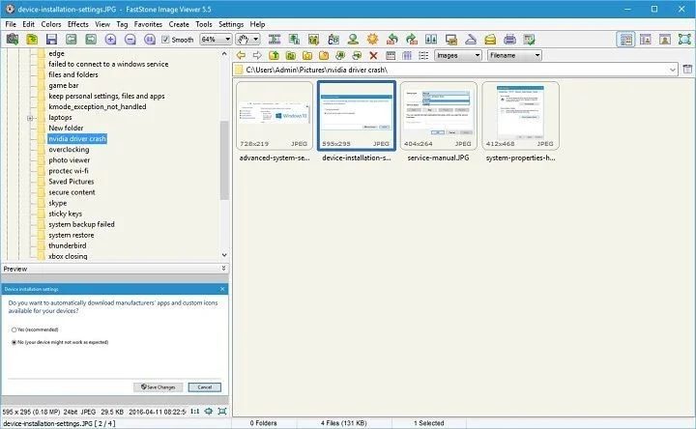Click the fit-to-window icon in status bar

tap(209, 412)
